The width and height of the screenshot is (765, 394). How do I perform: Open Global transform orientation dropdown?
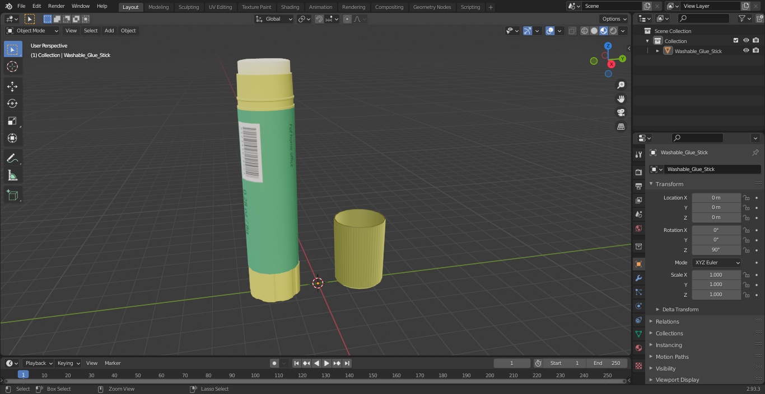click(x=274, y=19)
